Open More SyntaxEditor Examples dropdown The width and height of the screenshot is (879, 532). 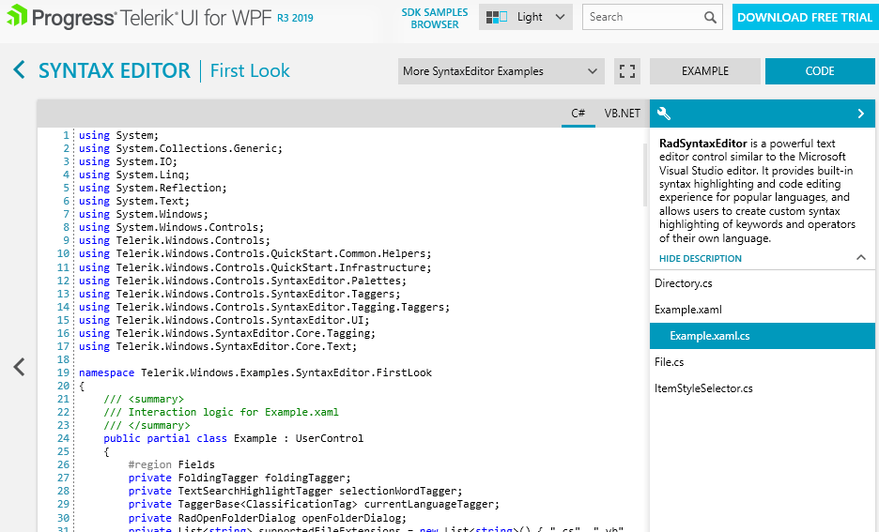[x=501, y=71]
